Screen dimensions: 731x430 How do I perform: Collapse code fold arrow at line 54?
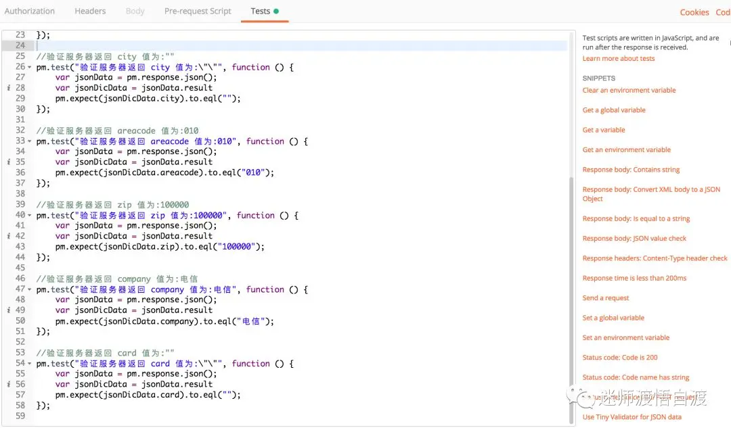click(29, 364)
